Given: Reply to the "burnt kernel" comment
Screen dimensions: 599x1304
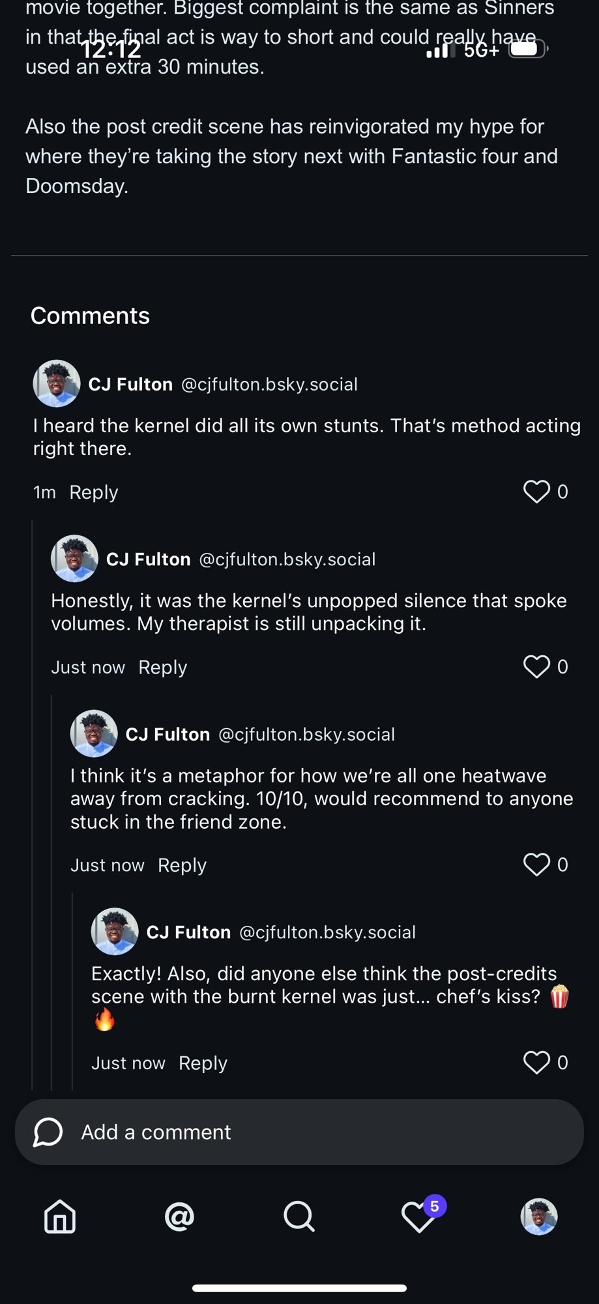Looking at the screenshot, I should click(x=203, y=1063).
